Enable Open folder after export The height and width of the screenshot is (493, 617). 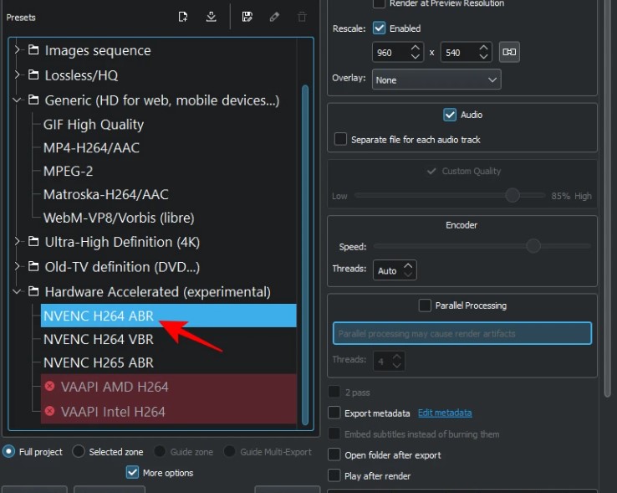point(334,454)
